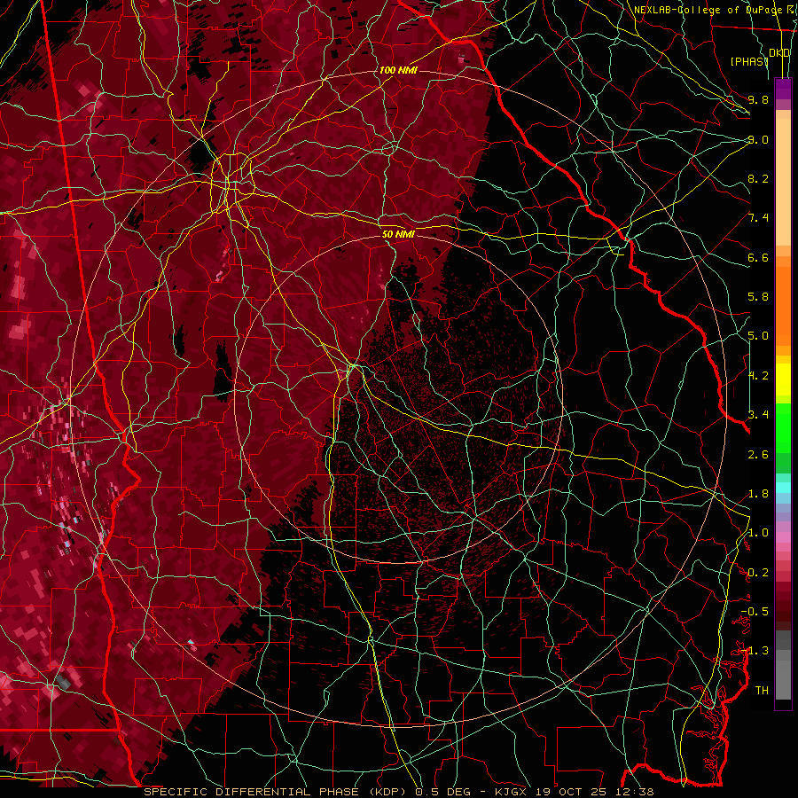The width and height of the screenshot is (798, 798).
Task: Click the 19 OCT 25 date in caption
Action: (x=569, y=792)
